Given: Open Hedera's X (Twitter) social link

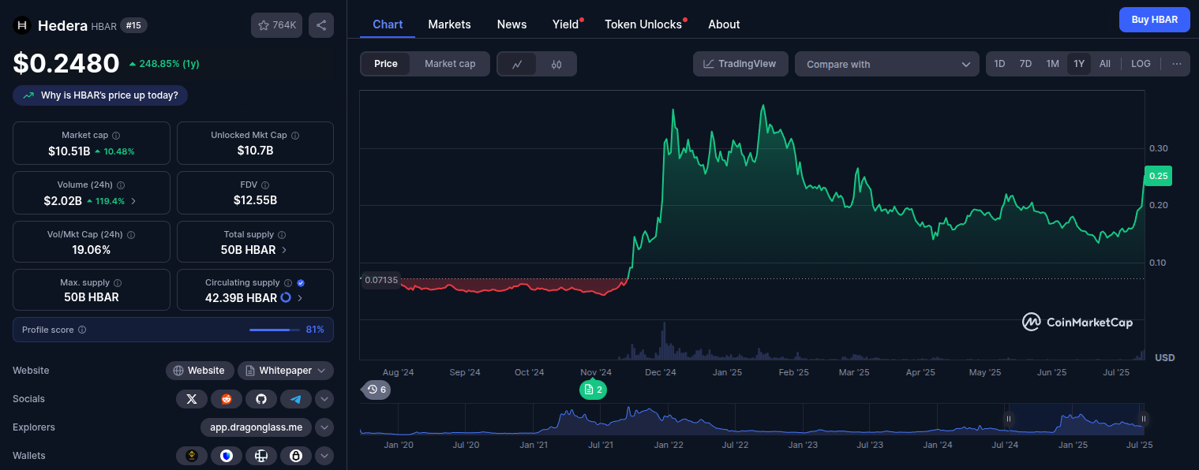Looking at the screenshot, I should pyautogui.click(x=191, y=399).
